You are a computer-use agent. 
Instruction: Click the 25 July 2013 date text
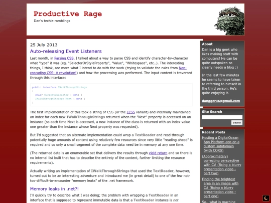pos(44,45)
